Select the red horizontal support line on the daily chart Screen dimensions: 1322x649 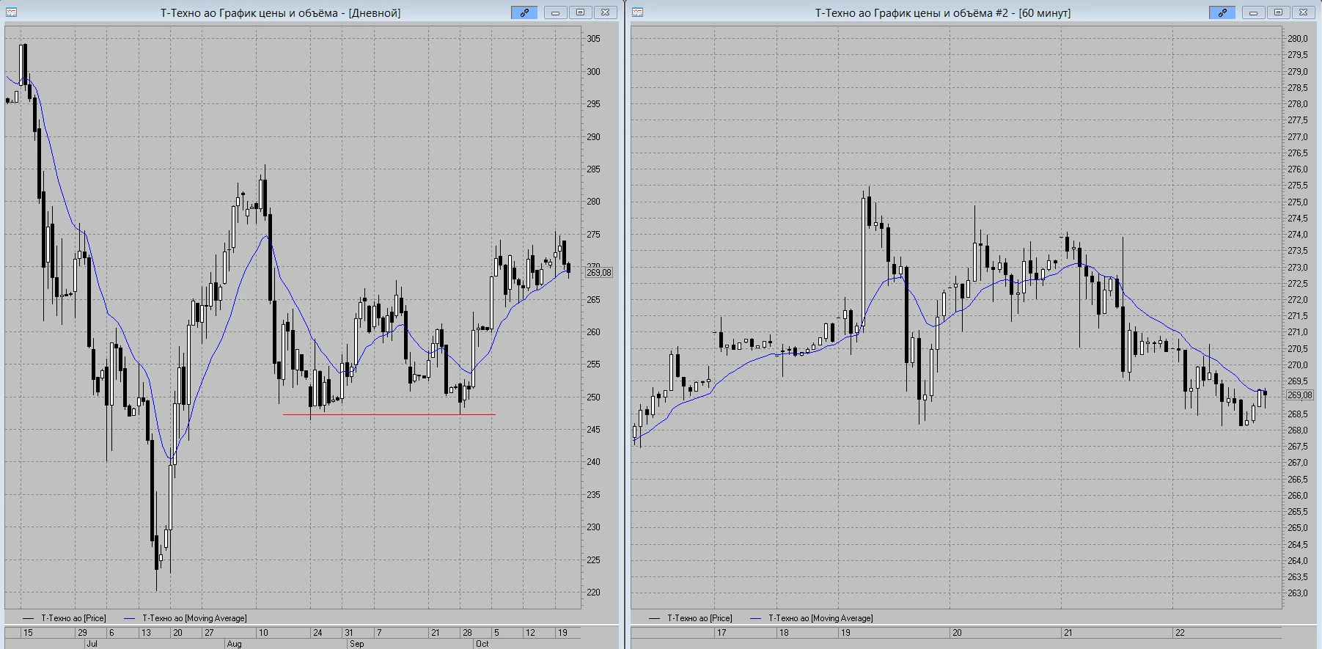389,415
